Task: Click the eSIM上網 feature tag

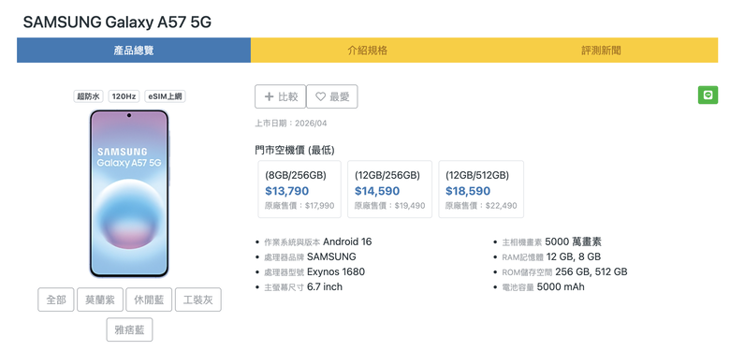Action: tap(165, 96)
